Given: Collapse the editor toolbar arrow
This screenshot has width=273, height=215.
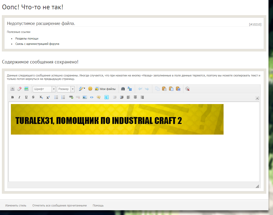Looking at the screenshot, I should click(257, 98).
